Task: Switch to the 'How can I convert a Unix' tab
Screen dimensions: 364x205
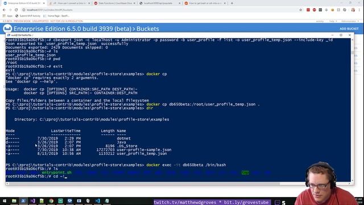Action: click(69, 3)
